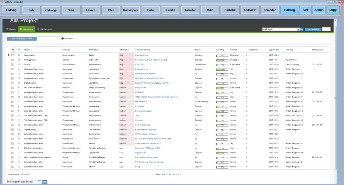344x185 pixels.
Task: Click the Utför button next to bulk dropdown
Action: point(45,182)
